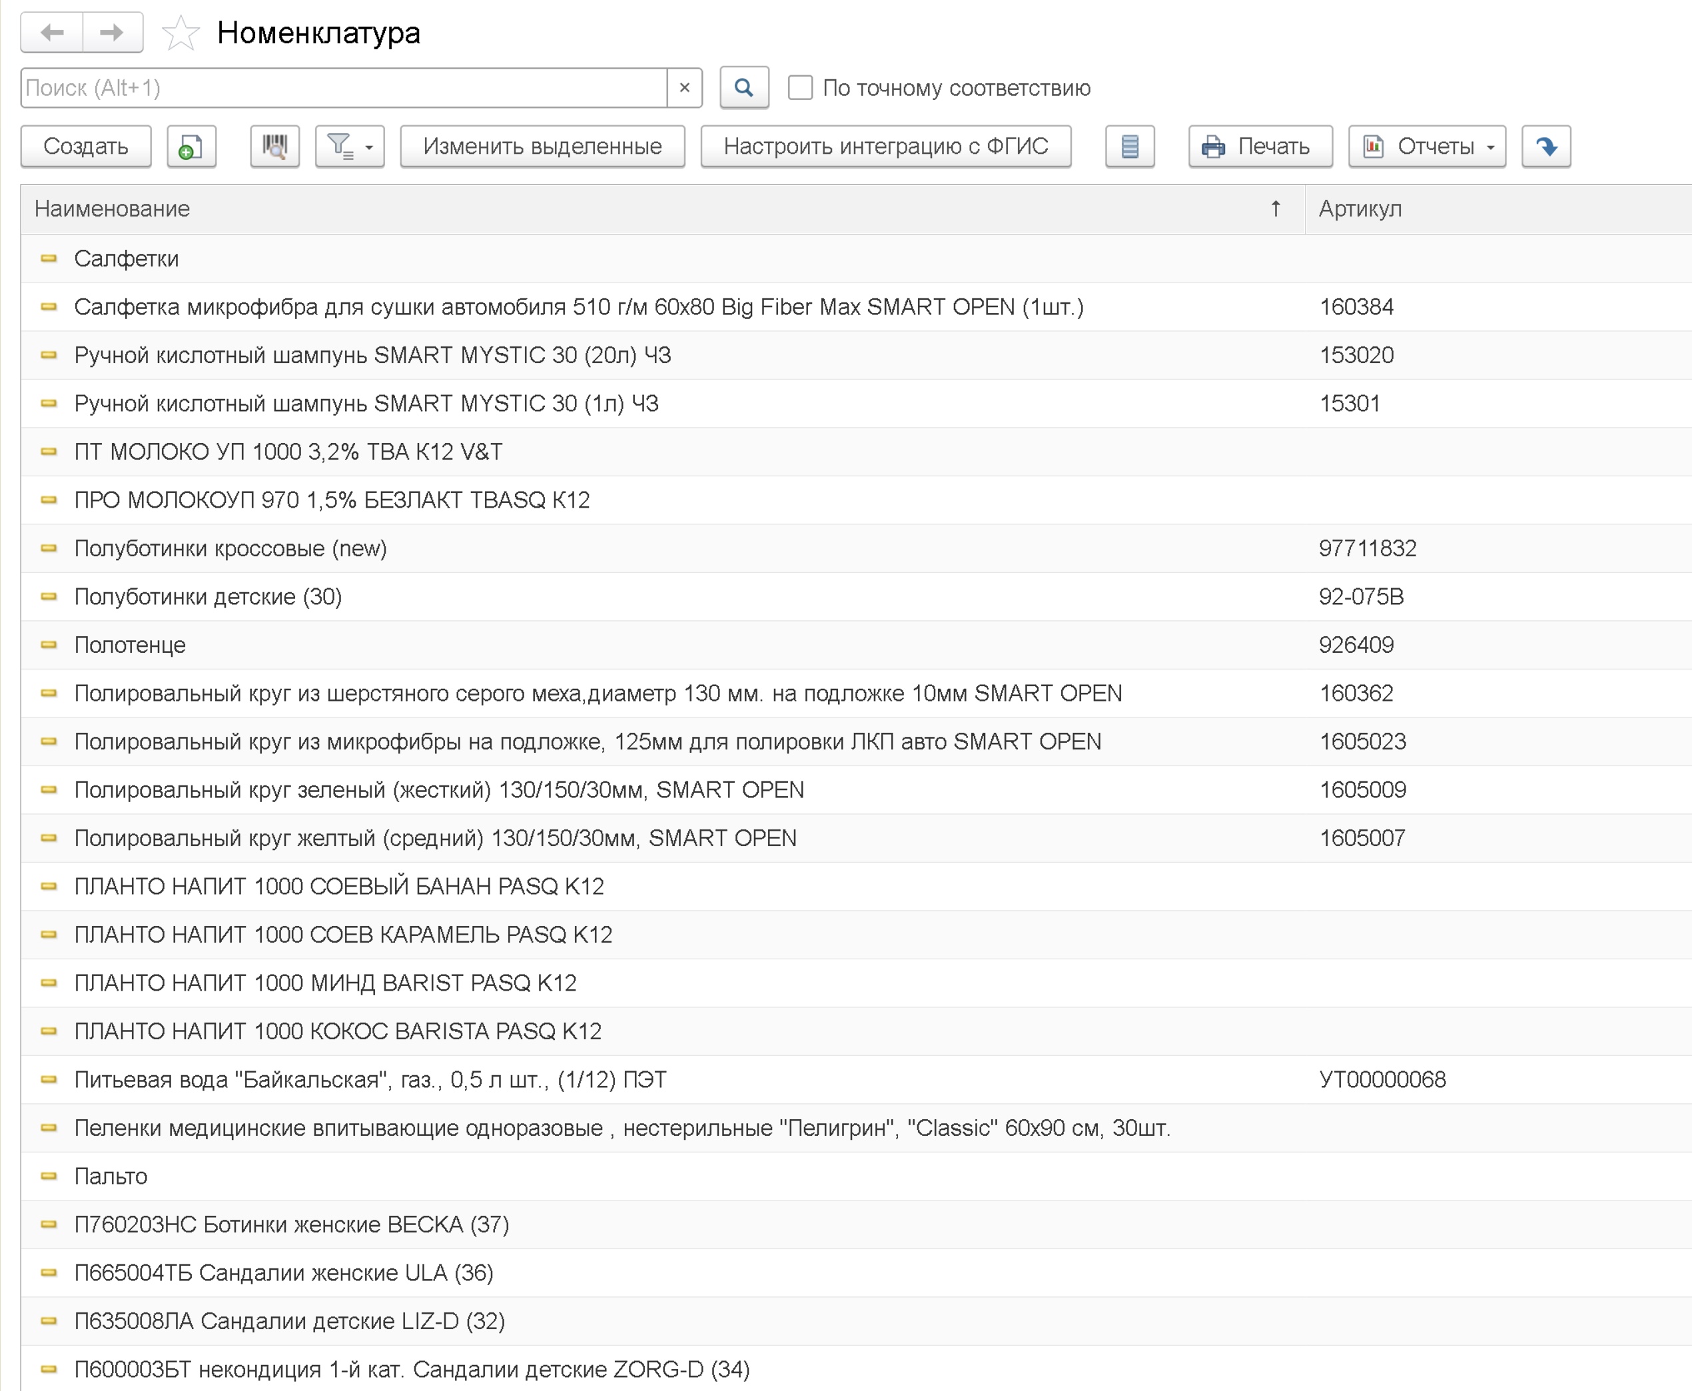
Task: Select the Салфетки row in list
Action: click(x=857, y=258)
